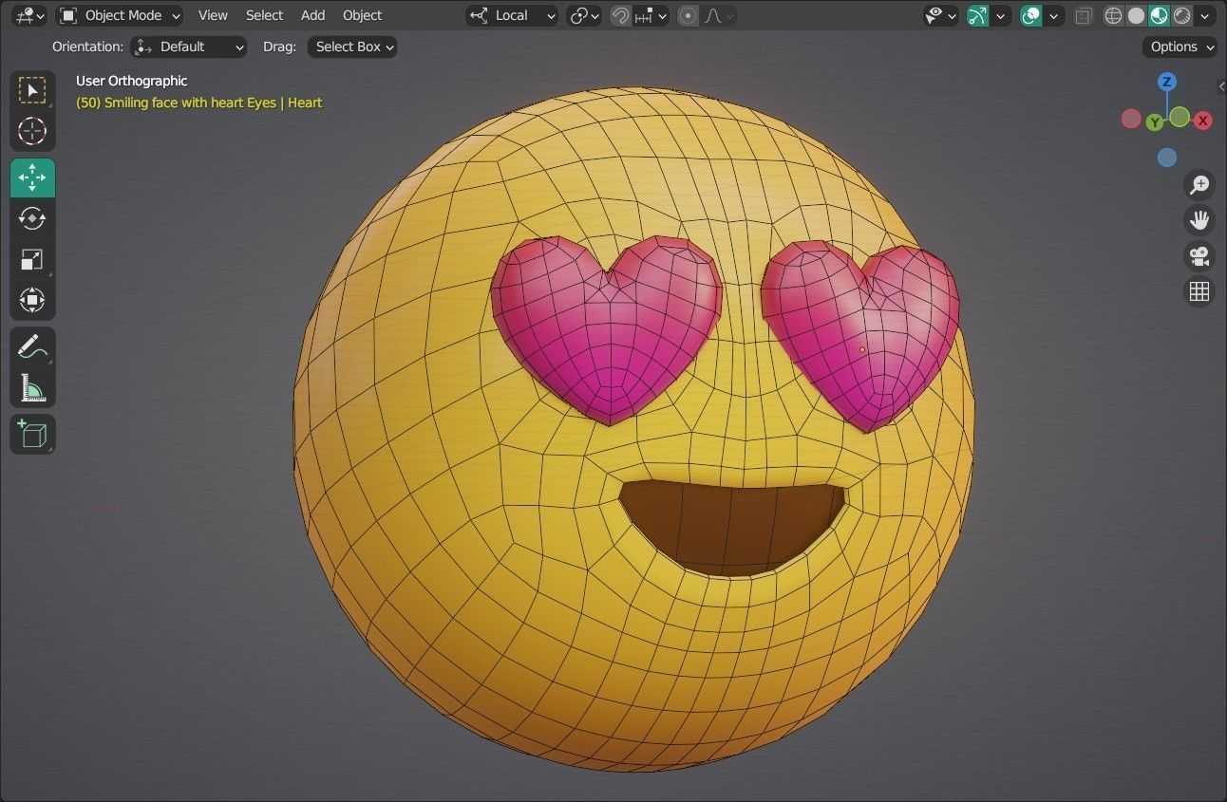Open the viewport shading options dropdown
This screenshot has height=802, width=1227.
click(x=1206, y=15)
